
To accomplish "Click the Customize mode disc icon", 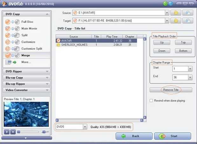I will click(8, 42).
